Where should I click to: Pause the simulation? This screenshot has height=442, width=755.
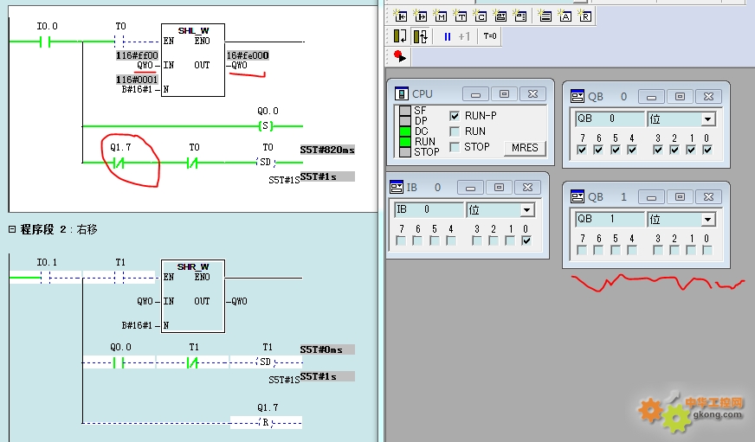click(448, 36)
